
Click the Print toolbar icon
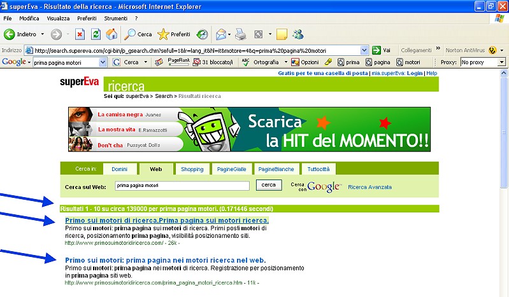coord(241,34)
